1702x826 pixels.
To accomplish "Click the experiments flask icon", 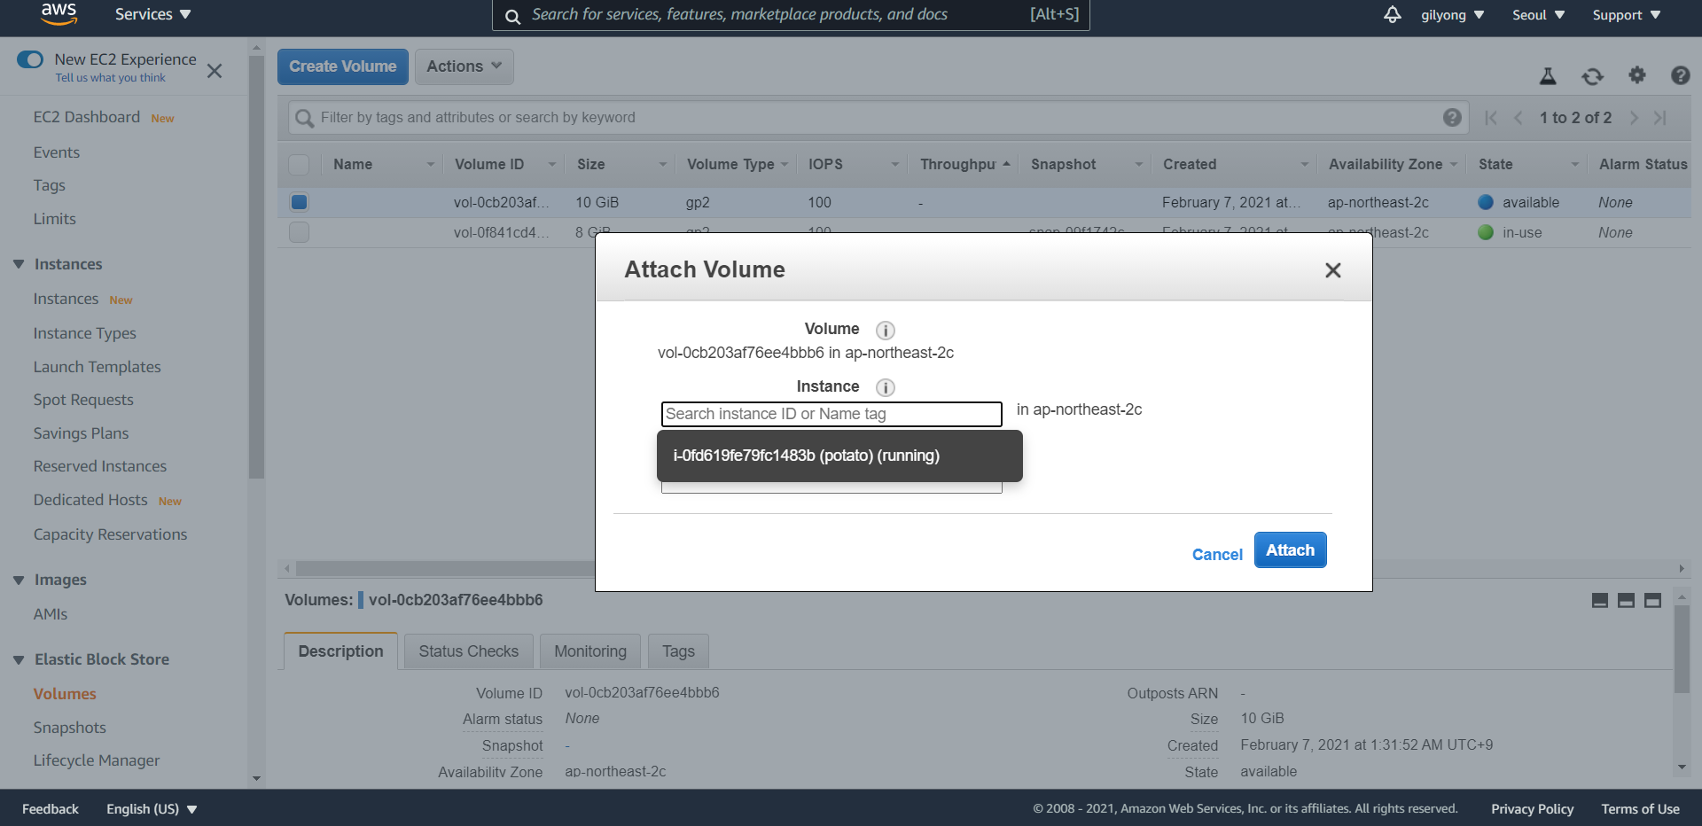I will [x=1548, y=76].
